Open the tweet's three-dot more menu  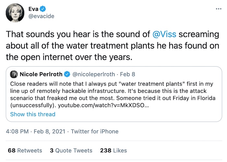click(x=218, y=9)
